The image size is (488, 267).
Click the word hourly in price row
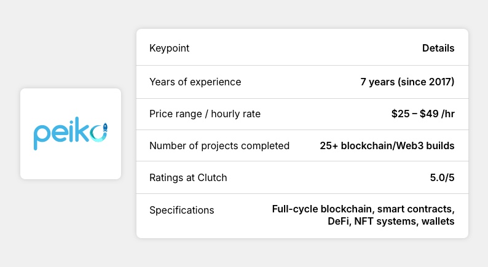click(x=226, y=114)
